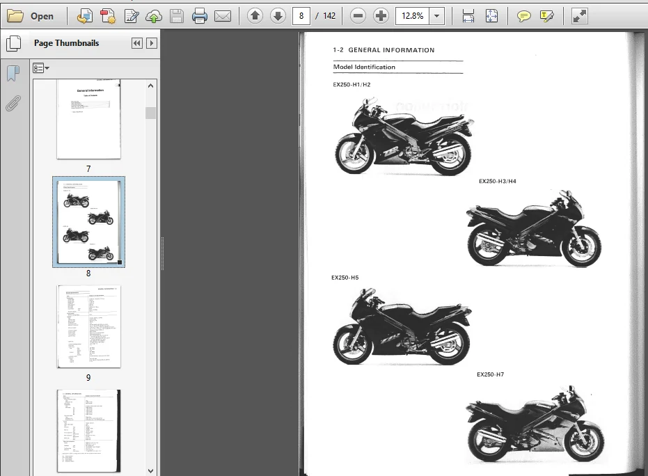The height and width of the screenshot is (476, 648).
Task: Click the Zoom In plus button
Action: [381, 16]
